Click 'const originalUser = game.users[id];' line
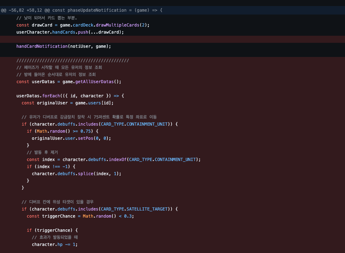This screenshot has height=253, width=345. coord(68,103)
